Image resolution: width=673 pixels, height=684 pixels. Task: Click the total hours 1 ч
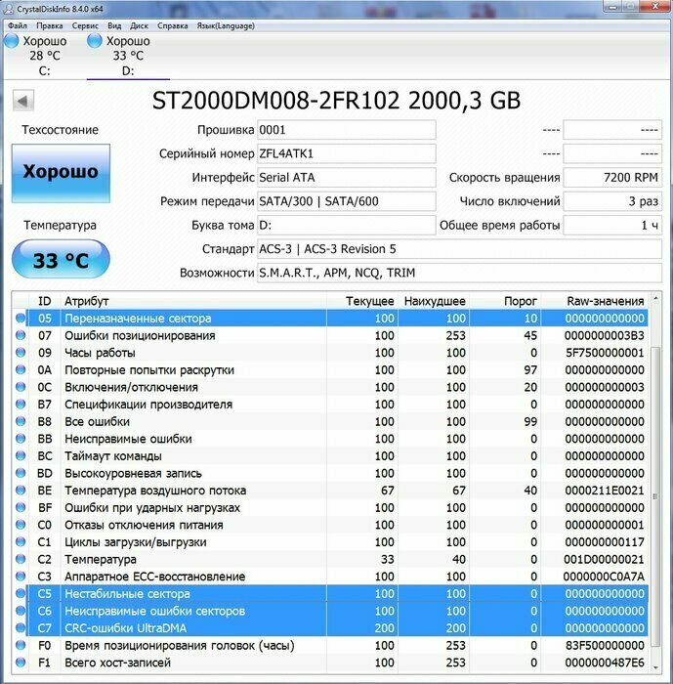click(x=612, y=225)
